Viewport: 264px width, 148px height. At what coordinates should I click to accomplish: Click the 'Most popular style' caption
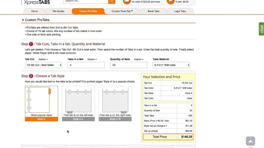click(41, 115)
